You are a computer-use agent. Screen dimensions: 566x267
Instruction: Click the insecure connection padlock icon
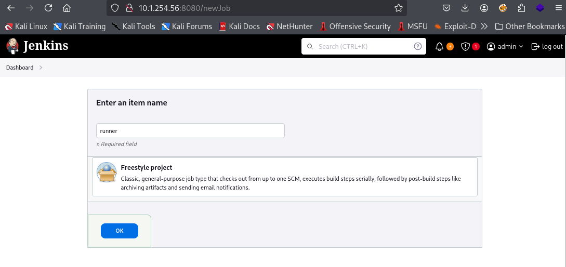pyautogui.click(x=128, y=8)
